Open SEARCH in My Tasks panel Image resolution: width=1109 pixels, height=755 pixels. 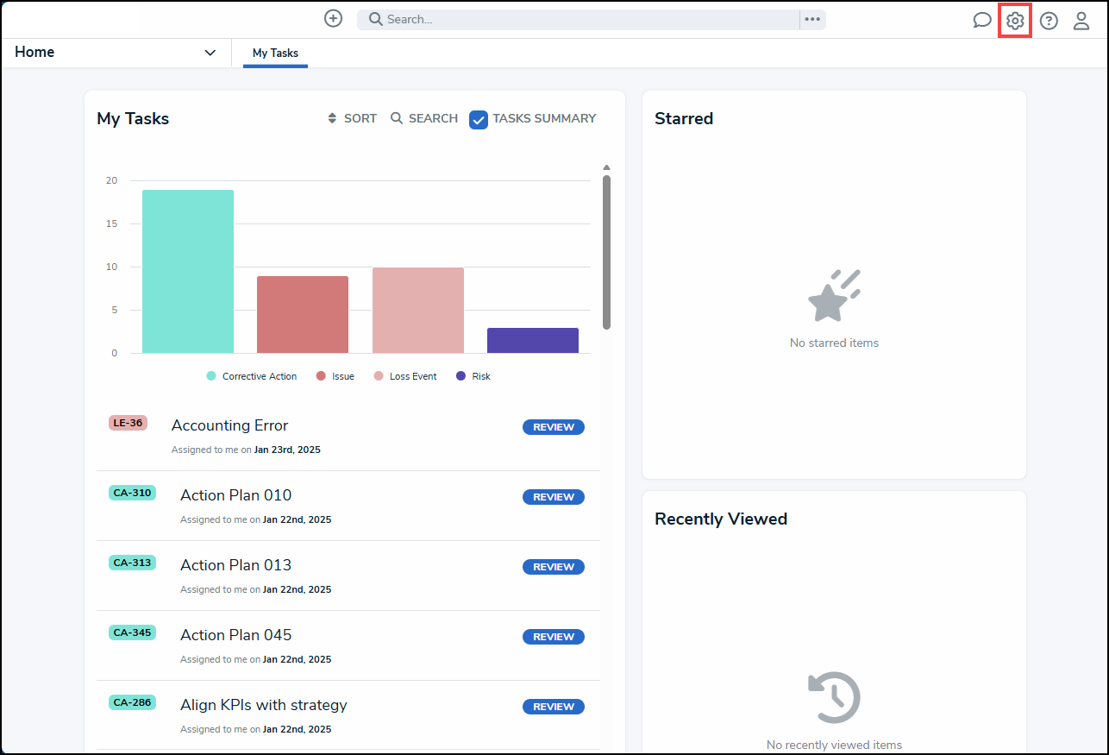(424, 119)
